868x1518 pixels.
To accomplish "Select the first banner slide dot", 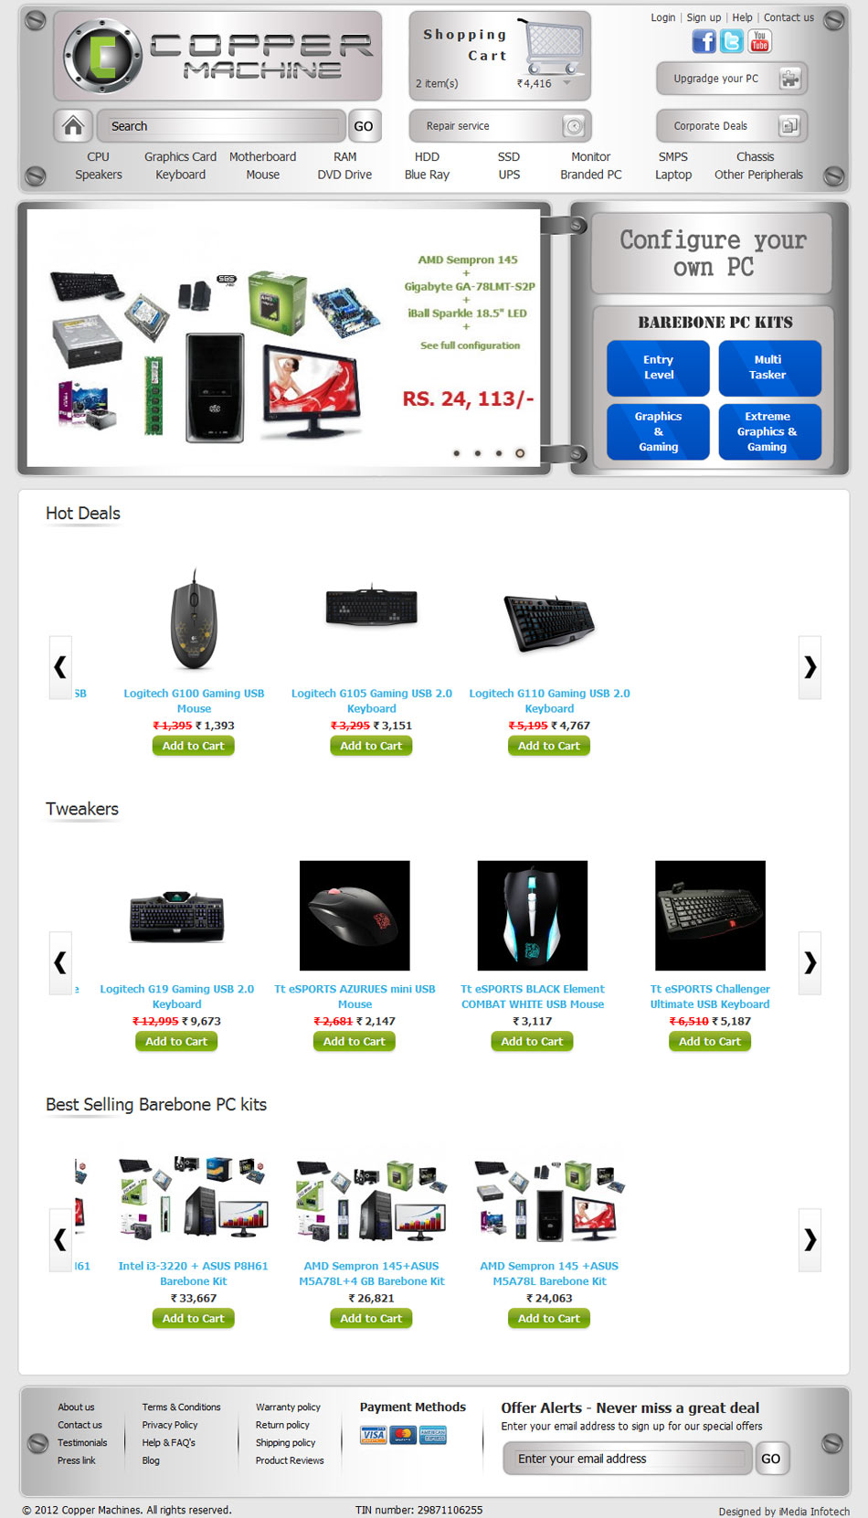I will 457,453.
